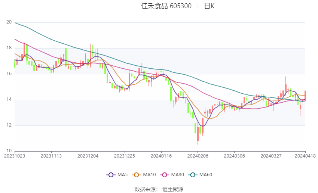Screen dimensions: 318x193
Task: Click the 佳禾食品 605300 chart title
Action: [166, 6]
